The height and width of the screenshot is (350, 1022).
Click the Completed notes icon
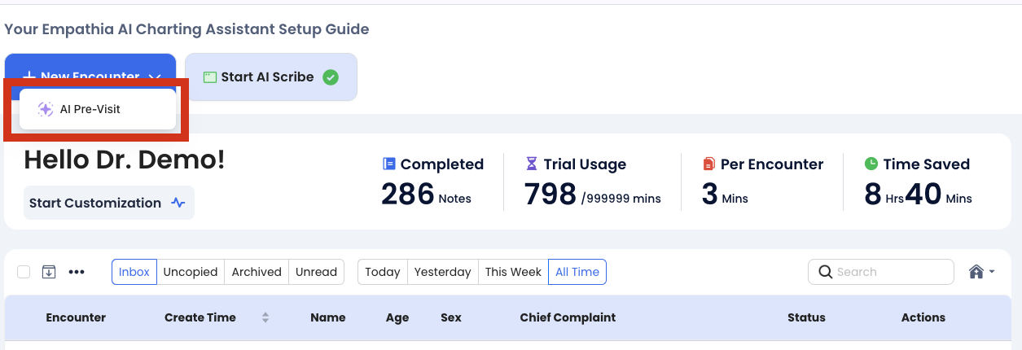pyautogui.click(x=389, y=164)
